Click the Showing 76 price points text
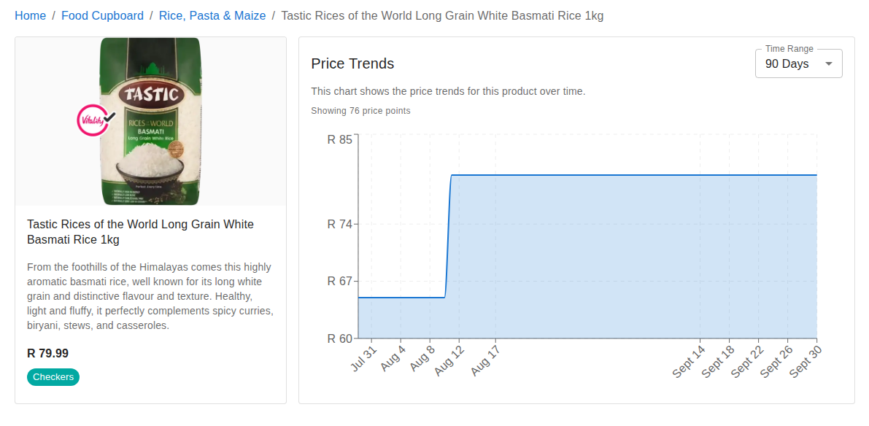Viewport: 869px width, 426px height. 360,111
